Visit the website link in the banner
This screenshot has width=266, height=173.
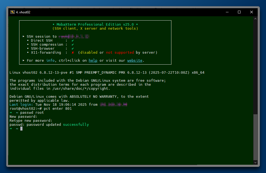click(135, 61)
